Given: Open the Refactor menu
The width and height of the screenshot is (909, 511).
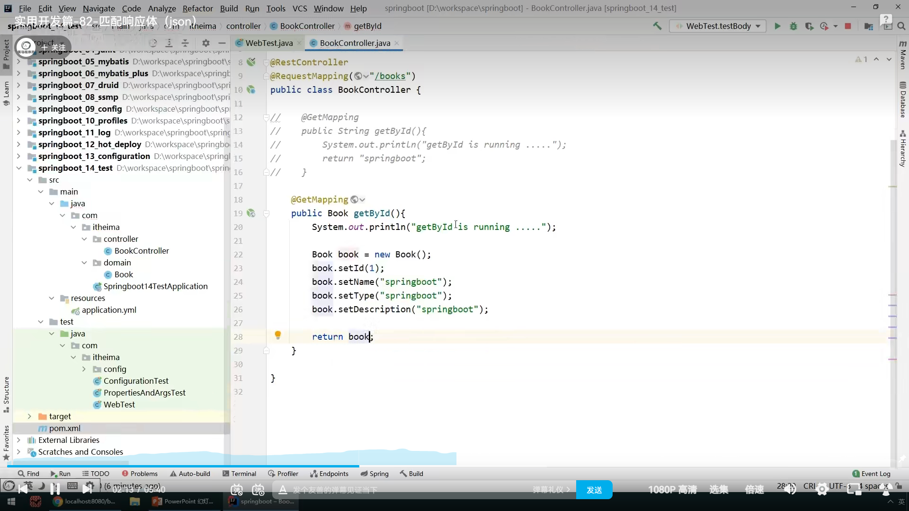Looking at the screenshot, I should pyautogui.click(x=197, y=8).
